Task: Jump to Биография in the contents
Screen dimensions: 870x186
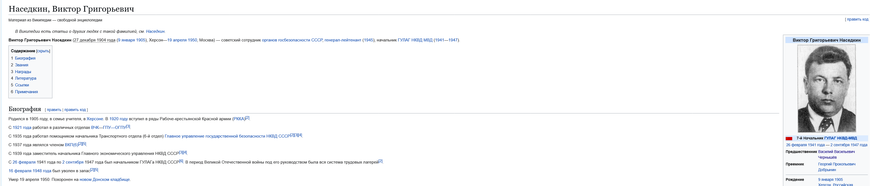Action: tap(25, 58)
